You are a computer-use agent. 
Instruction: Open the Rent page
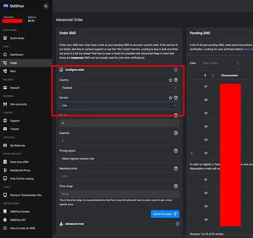(13, 71)
